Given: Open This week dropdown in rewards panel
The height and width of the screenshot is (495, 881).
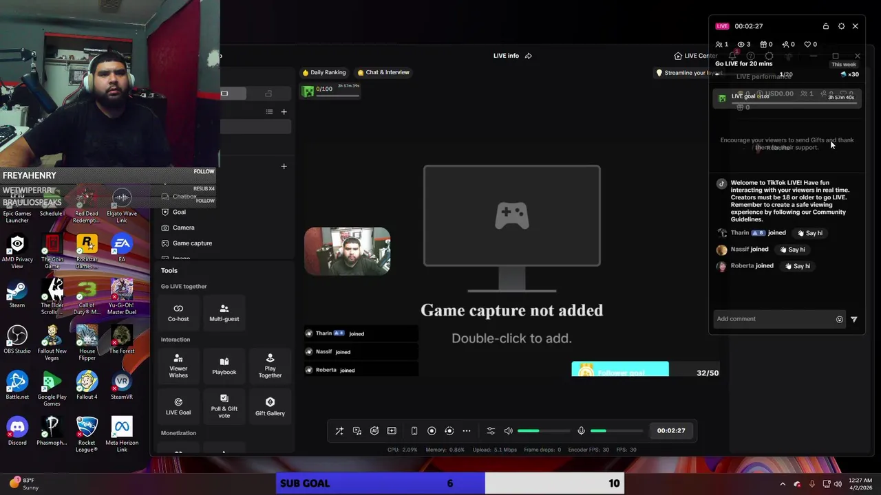Looking at the screenshot, I should click(843, 64).
